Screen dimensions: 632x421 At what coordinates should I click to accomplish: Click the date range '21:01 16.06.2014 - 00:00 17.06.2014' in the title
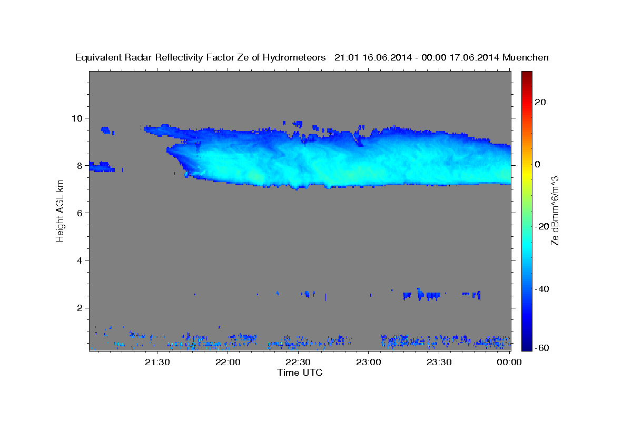pos(417,58)
